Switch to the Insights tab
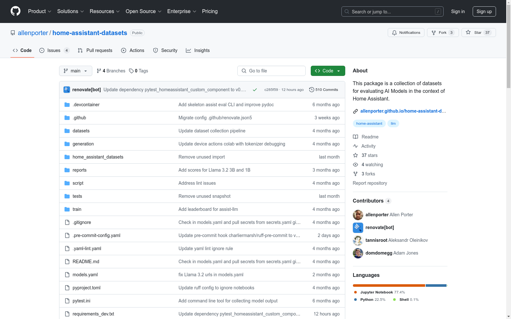The image size is (511, 319). pyautogui.click(x=198, y=50)
